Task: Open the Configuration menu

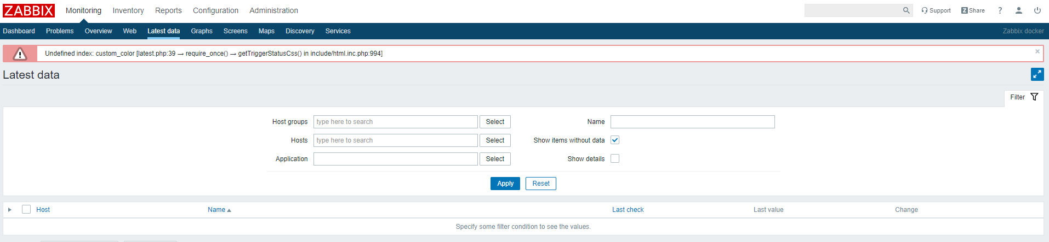Action: point(215,10)
